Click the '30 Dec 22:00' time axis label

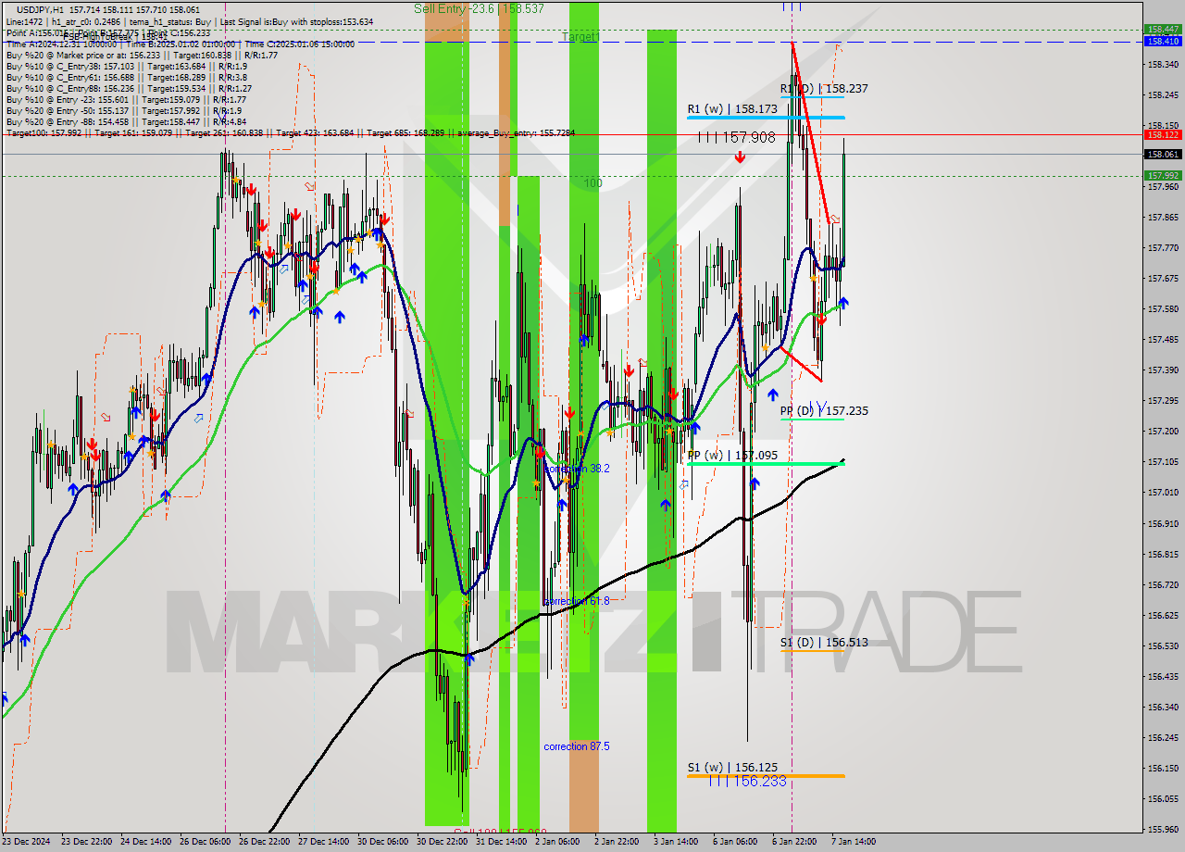[x=443, y=842]
